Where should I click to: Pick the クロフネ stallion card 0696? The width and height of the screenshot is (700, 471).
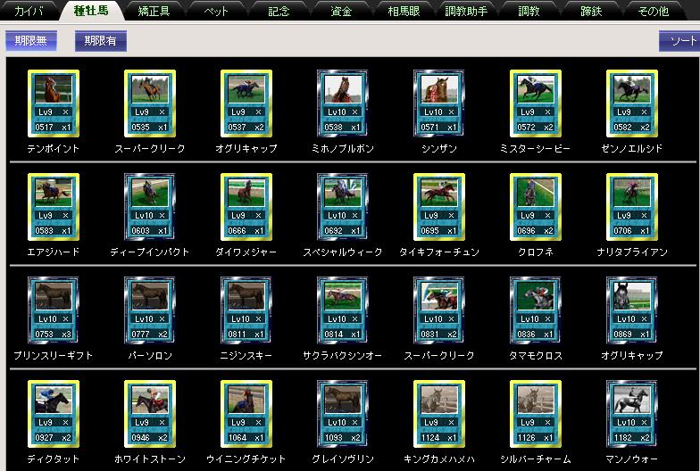(536, 207)
